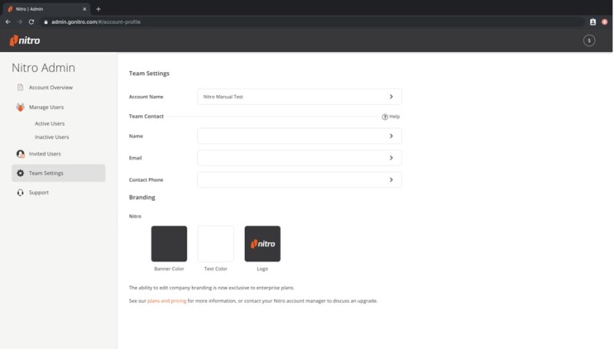Go back with browser back arrow
The height and width of the screenshot is (349, 614).
pos(8,22)
